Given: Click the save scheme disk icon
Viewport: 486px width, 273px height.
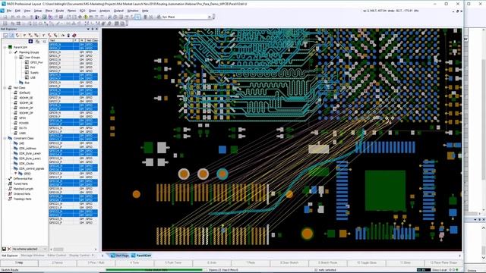Looking at the screenshot, I should 4,249.
